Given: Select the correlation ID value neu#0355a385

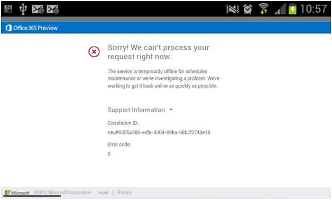Looking at the screenshot, I should (x=159, y=132).
